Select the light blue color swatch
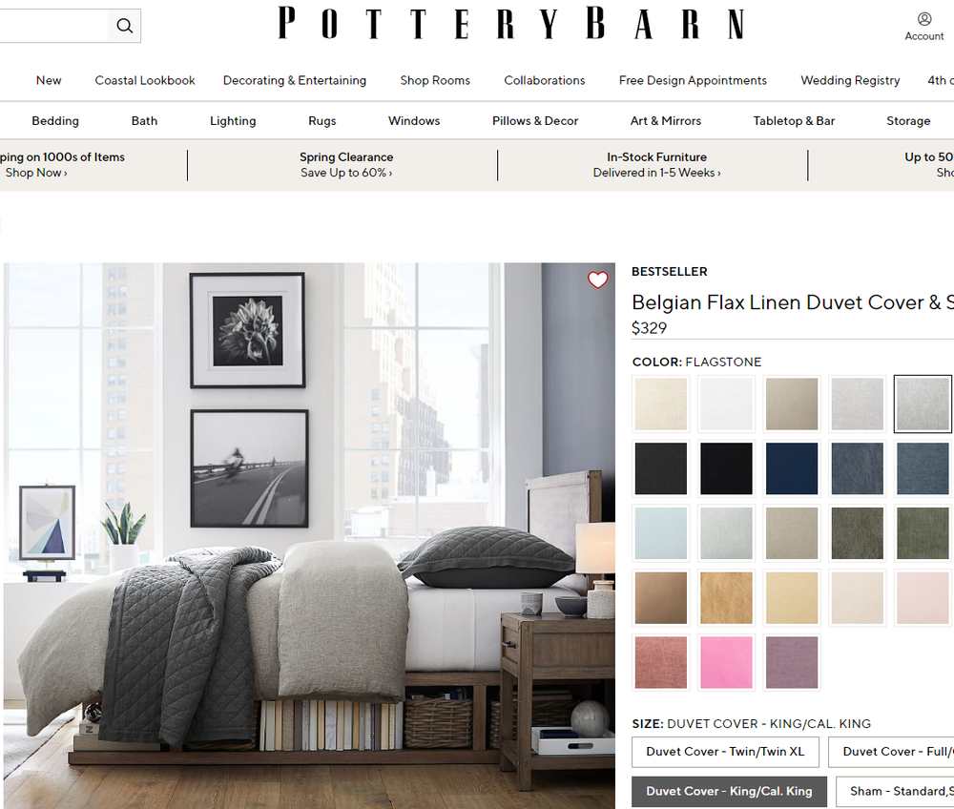This screenshot has height=809, width=954. click(661, 532)
